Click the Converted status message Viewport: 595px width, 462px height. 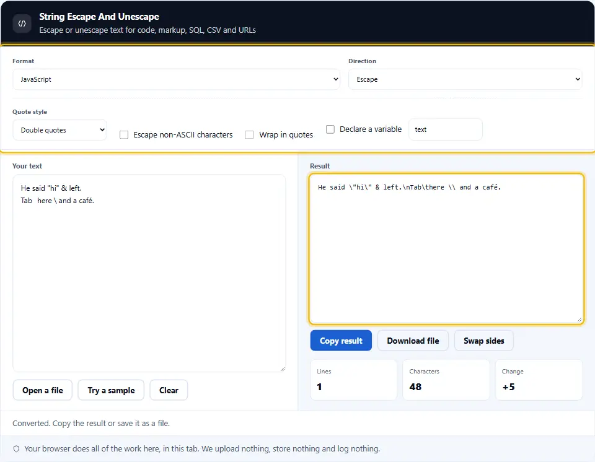(91, 424)
